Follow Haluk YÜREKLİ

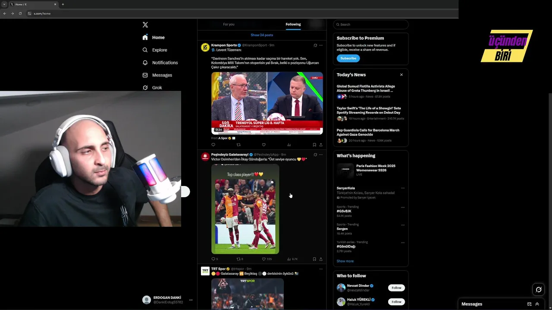396,302
